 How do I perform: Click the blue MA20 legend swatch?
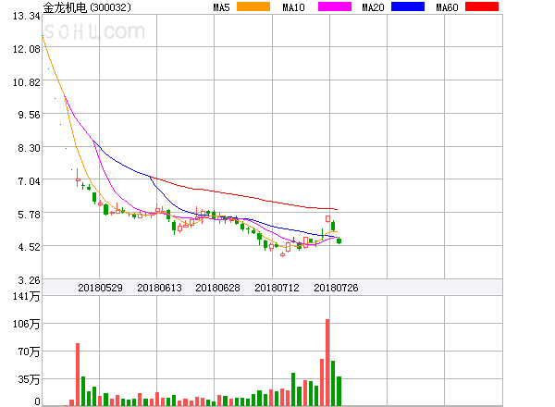coord(408,6)
